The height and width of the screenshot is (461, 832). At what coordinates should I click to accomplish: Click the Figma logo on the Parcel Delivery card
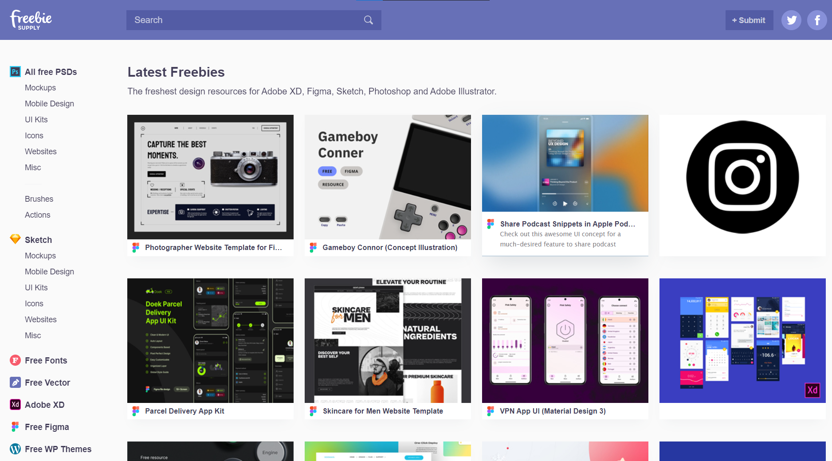tap(136, 411)
